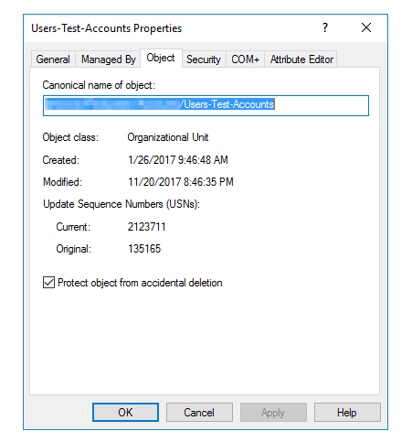Click the question mark help icon
This screenshot has height=442, width=412.
[x=325, y=27]
